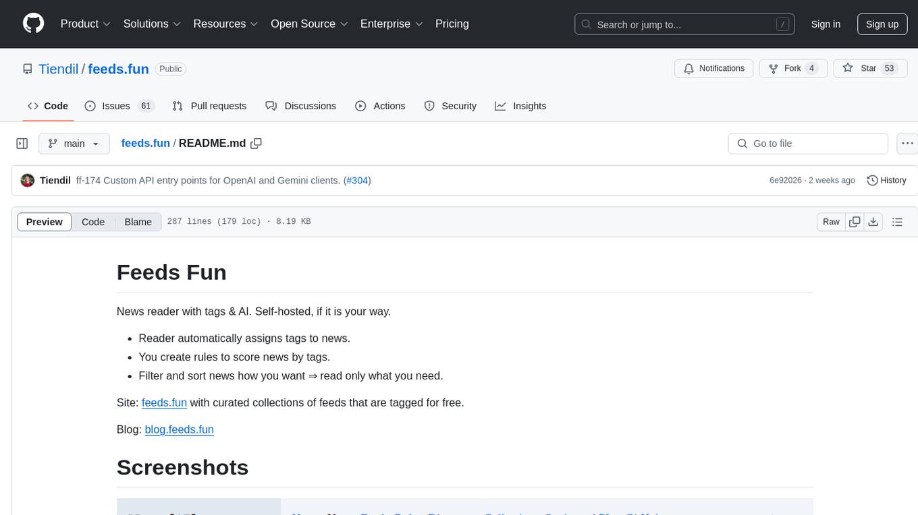Image resolution: width=918 pixels, height=515 pixels.
Task: Click the Notifications bell button
Action: [714, 69]
